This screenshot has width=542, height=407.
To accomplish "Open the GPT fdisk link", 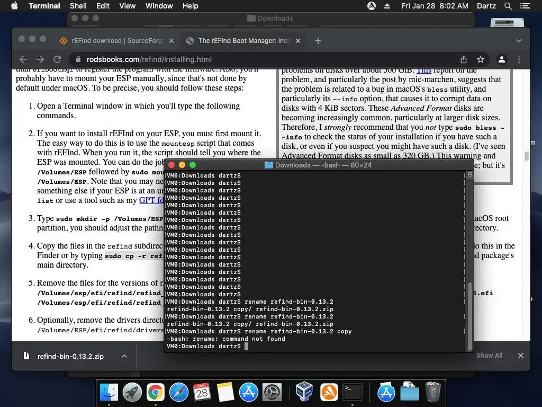I will (151, 200).
